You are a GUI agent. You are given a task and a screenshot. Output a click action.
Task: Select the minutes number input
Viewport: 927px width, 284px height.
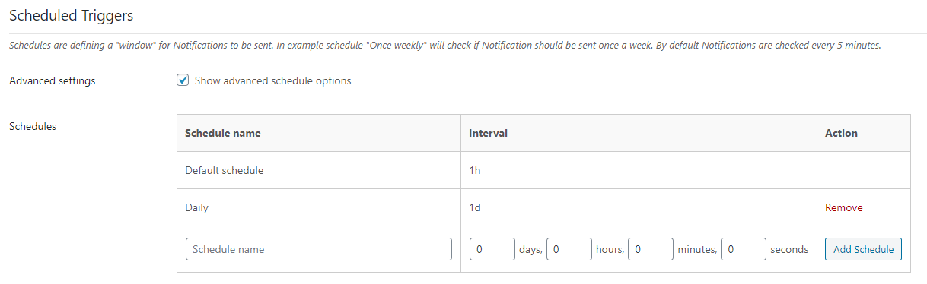(651, 249)
